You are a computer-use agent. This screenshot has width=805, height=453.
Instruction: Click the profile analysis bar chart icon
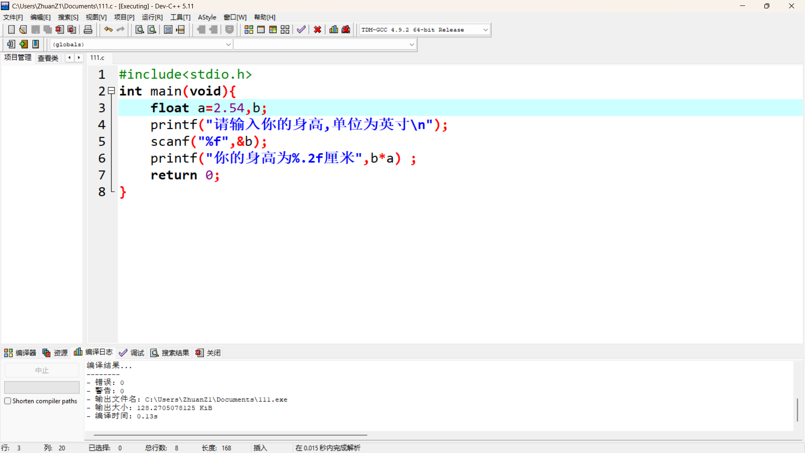[334, 29]
